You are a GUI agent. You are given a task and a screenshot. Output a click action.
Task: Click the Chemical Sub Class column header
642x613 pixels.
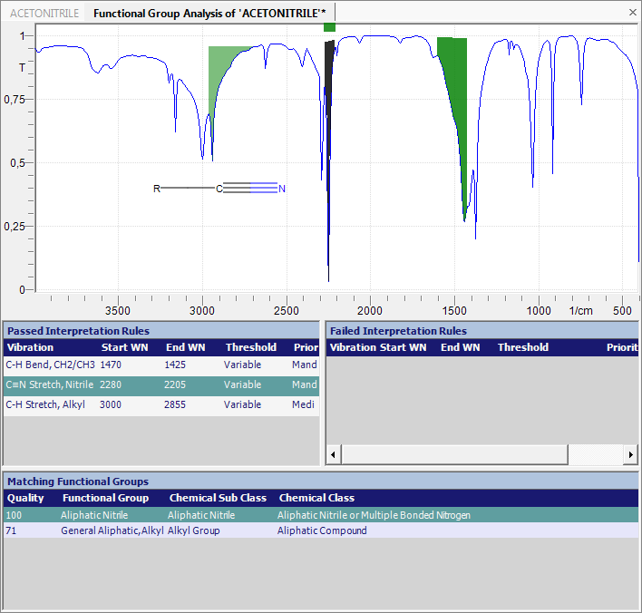pos(218,498)
